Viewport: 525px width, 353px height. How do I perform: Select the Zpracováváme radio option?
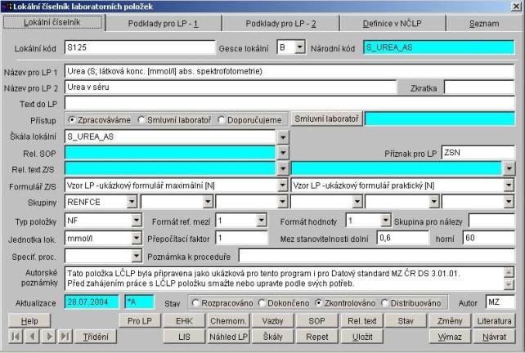72,120
